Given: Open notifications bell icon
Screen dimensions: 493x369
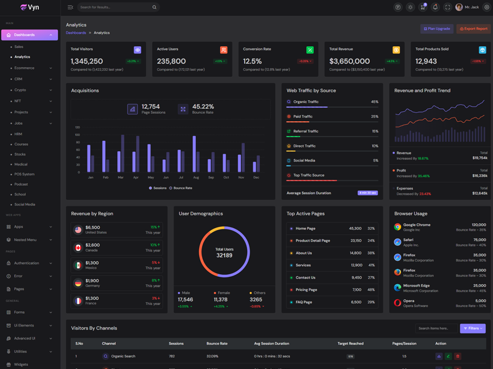Looking at the screenshot, I should 435,7.
